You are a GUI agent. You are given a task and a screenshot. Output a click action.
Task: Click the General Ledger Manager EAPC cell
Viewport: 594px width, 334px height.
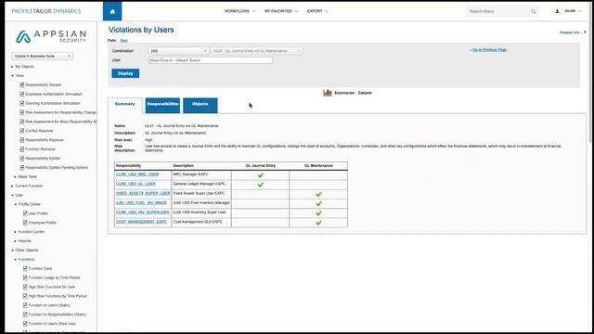(x=200, y=185)
